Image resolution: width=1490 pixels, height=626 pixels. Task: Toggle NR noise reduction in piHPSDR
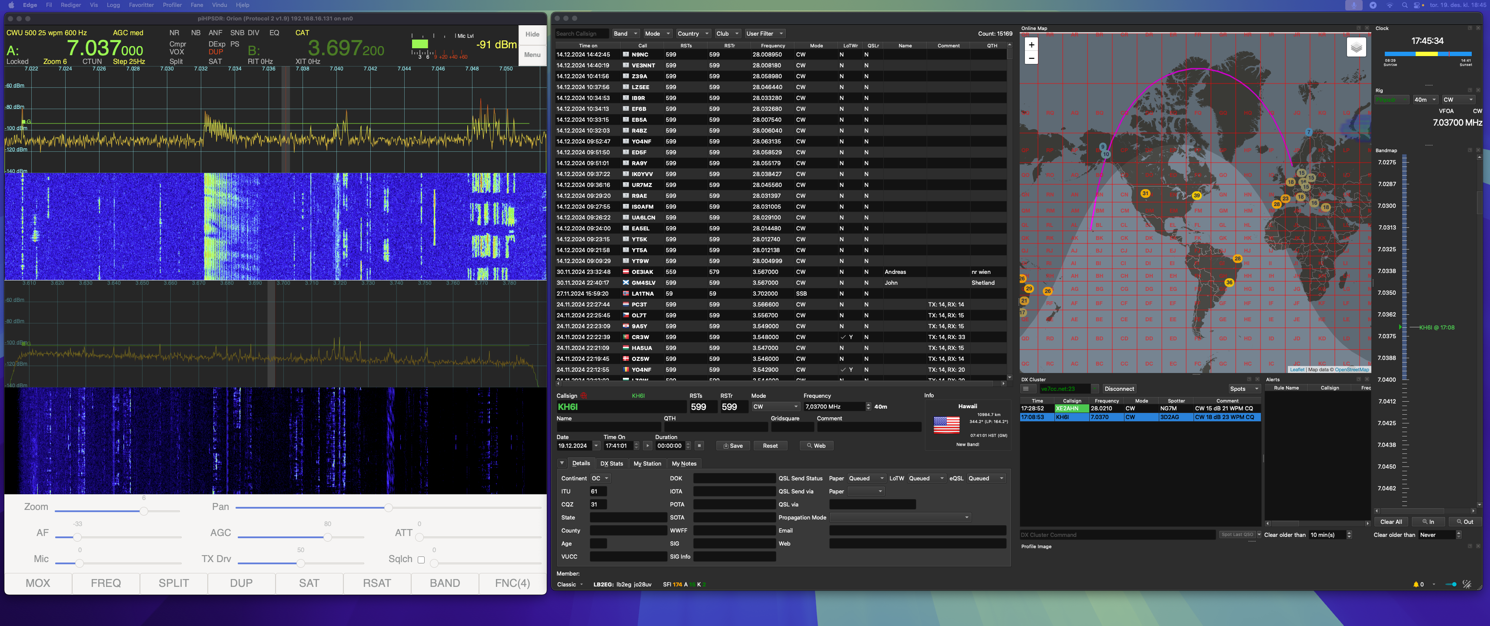click(x=174, y=33)
